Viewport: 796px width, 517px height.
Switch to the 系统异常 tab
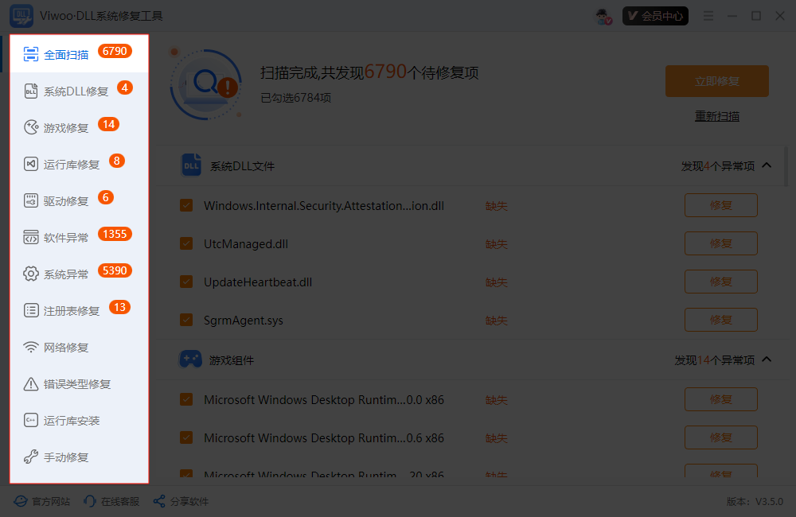(x=67, y=274)
